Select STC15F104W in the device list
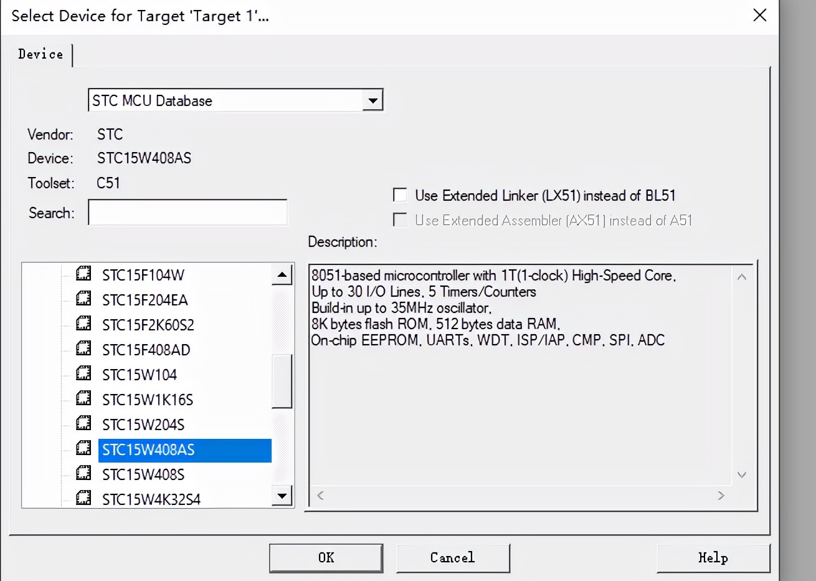The width and height of the screenshot is (816, 581). pos(143,275)
